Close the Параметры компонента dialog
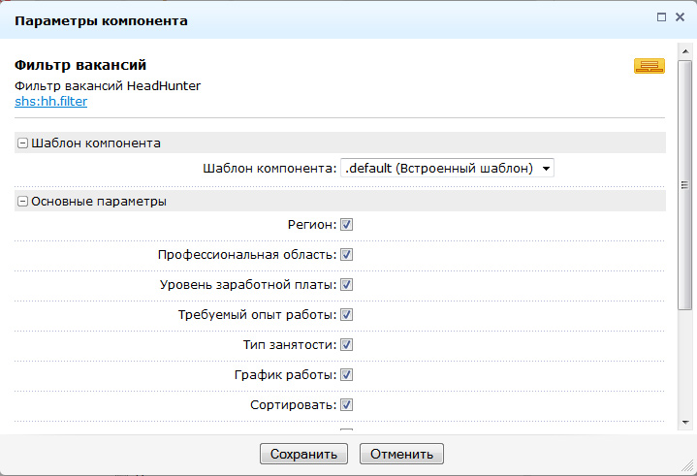Image resolution: width=697 pixels, height=476 pixels. coord(680,17)
